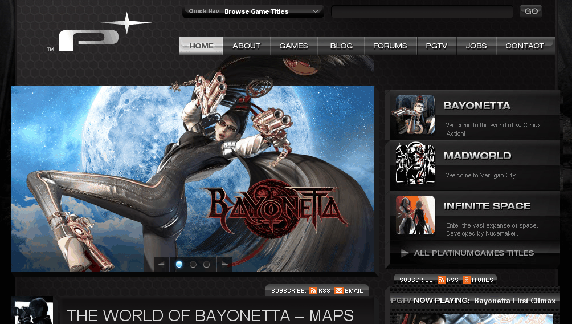
Task: Click the GO search button
Action: [x=531, y=11]
